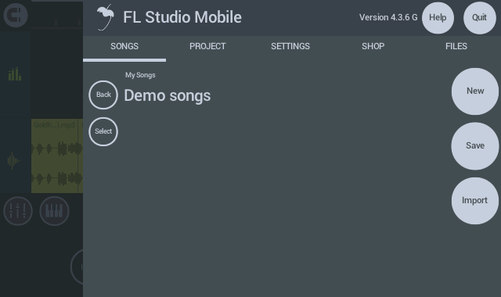Click the round Help button
The width and height of the screenshot is (501, 297).
[438, 18]
